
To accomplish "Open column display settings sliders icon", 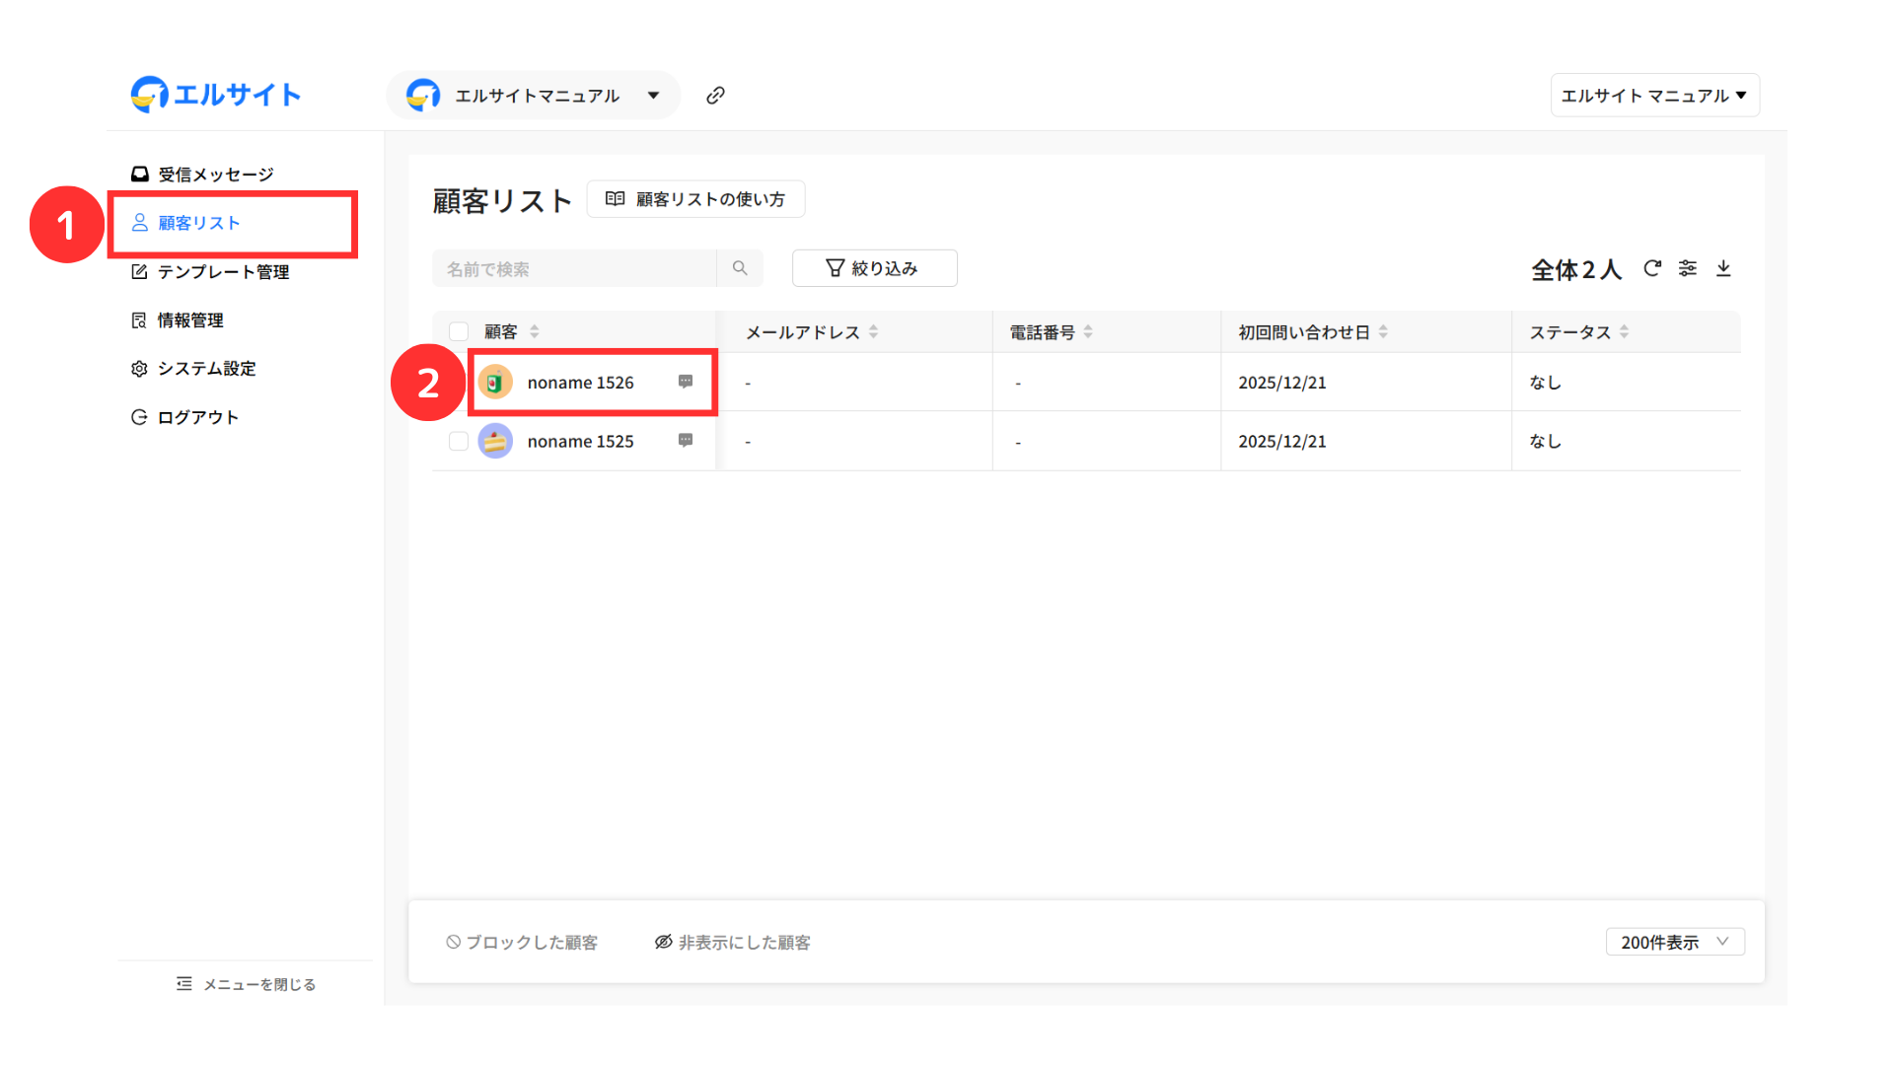I will click(1688, 268).
